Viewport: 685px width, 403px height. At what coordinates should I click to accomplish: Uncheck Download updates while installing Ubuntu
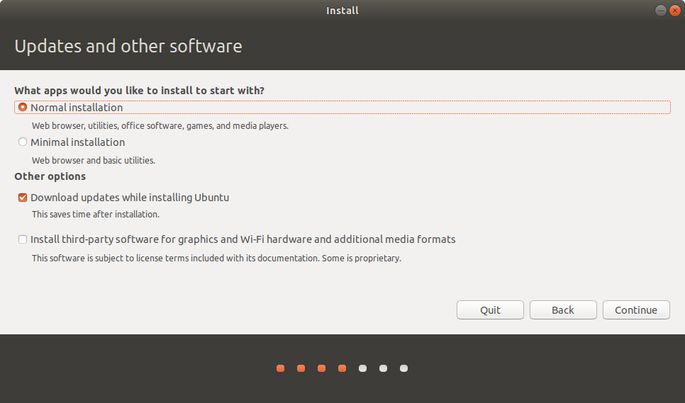pos(23,198)
